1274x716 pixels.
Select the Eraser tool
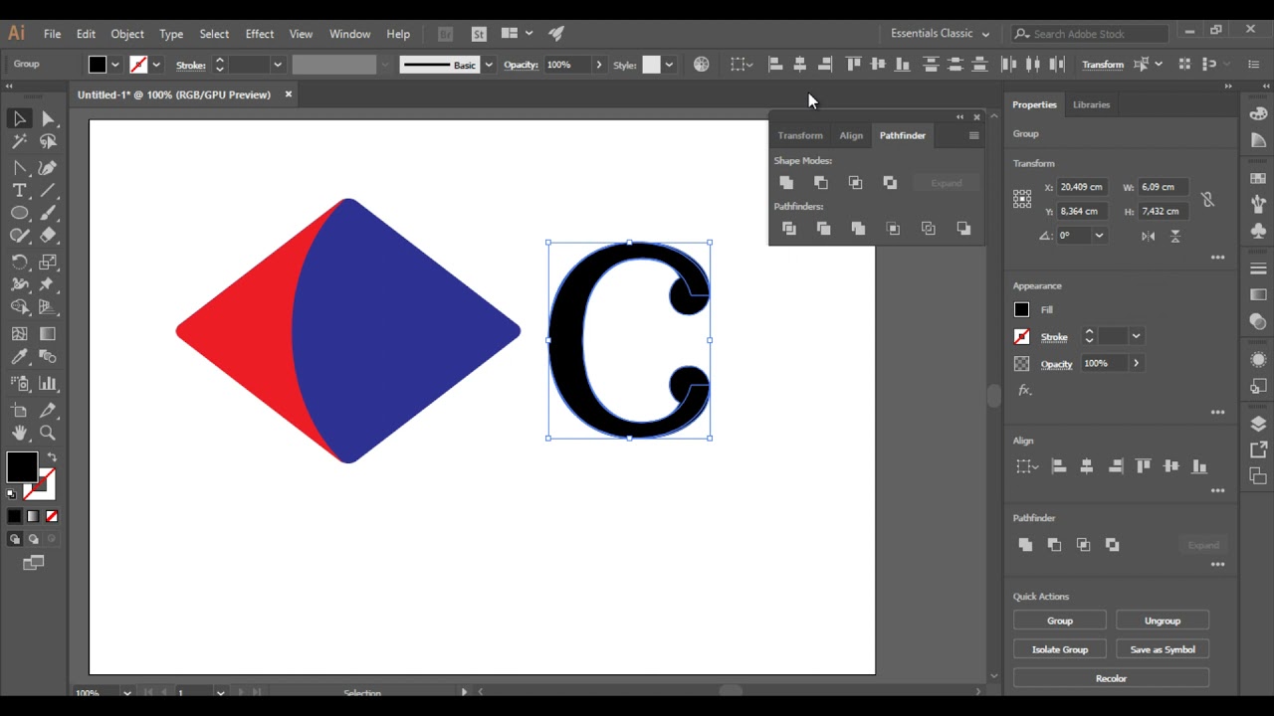48,237
